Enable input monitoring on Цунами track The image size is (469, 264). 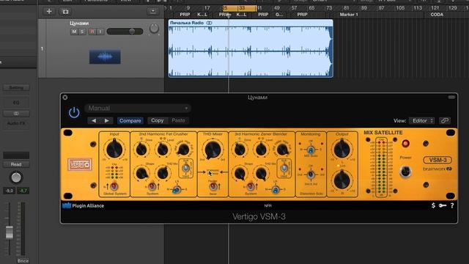pyautogui.click(x=100, y=32)
